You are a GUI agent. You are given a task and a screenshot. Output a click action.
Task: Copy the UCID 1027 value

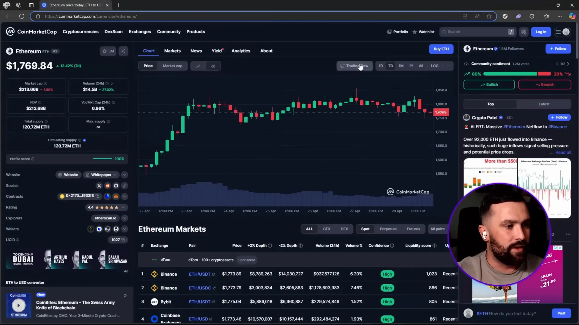[123, 240]
